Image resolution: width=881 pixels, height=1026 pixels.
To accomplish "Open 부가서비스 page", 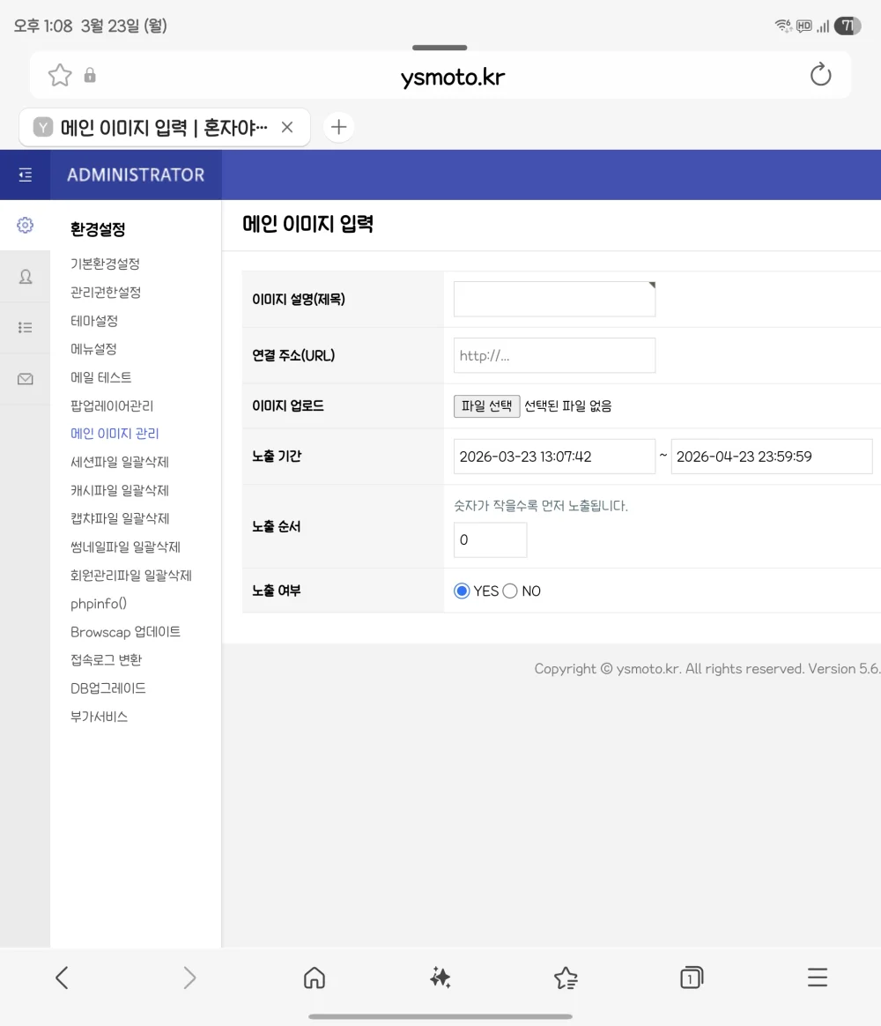I will click(x=99, y=717).
